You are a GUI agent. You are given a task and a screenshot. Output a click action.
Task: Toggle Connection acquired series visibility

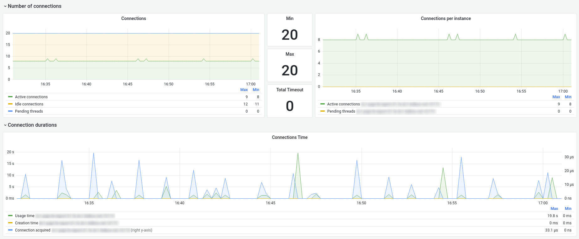(x=33, y=230)
